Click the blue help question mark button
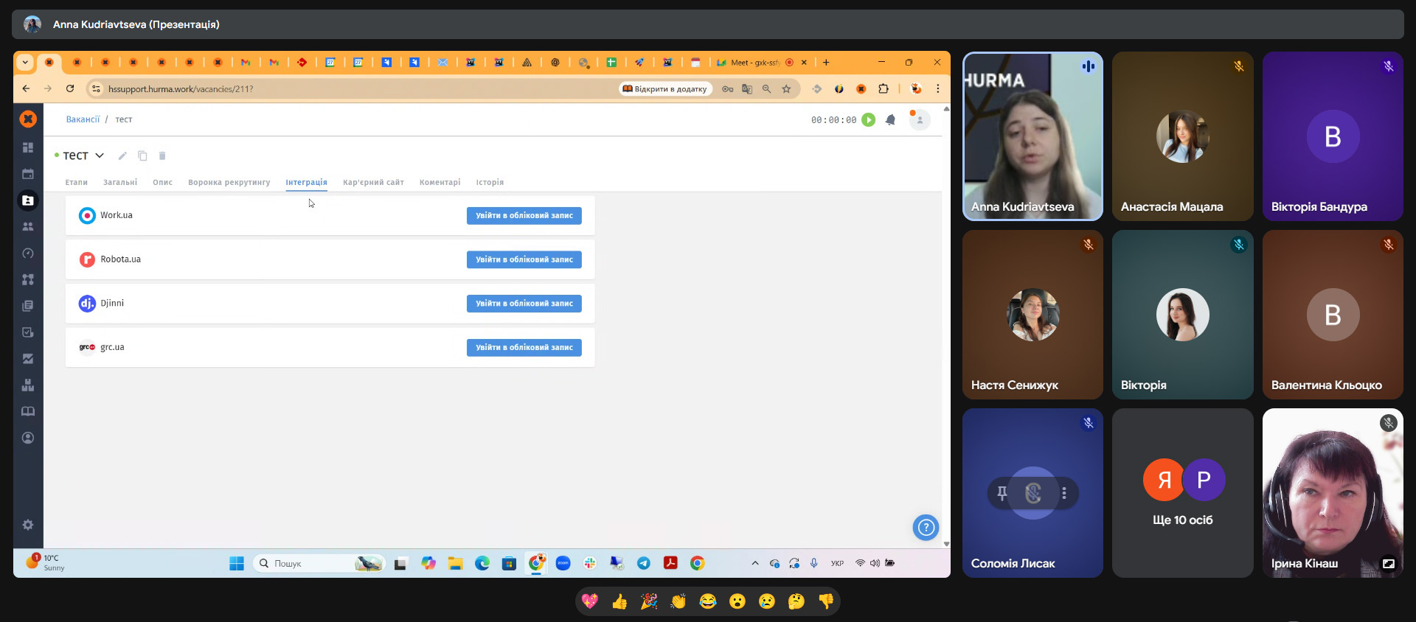Viewport: 1416px width, 622px height. [x=926, y=527]
